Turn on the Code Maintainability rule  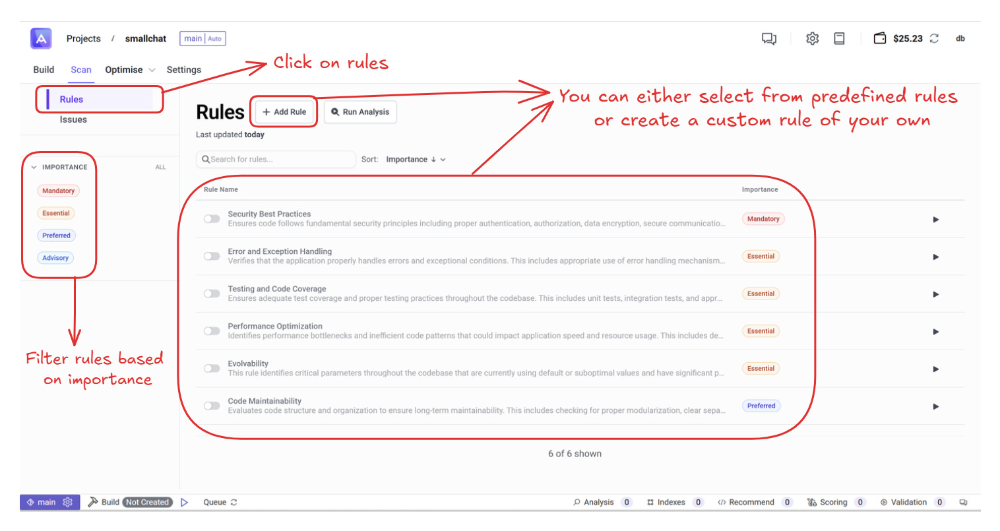click(212, 406)
